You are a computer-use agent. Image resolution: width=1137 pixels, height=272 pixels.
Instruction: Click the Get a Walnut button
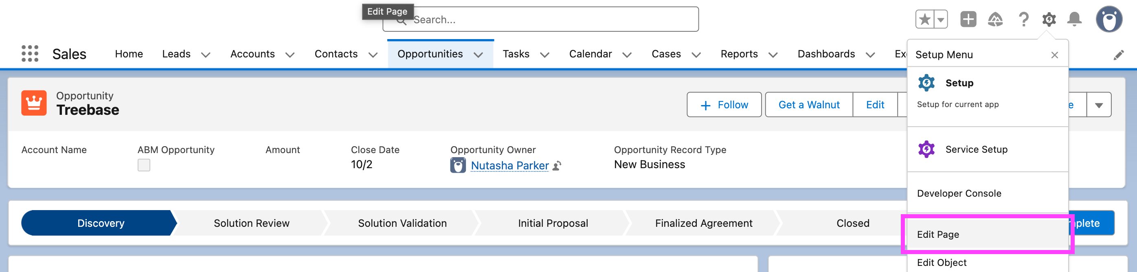point(809,105)
